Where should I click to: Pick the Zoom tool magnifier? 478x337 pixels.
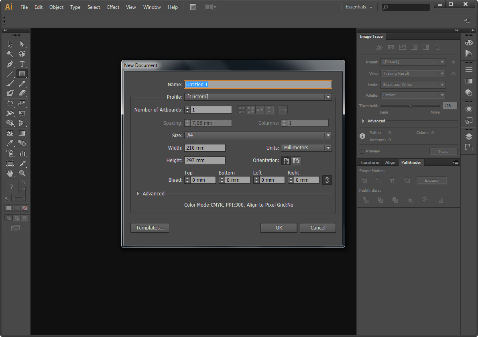point(22,173)
